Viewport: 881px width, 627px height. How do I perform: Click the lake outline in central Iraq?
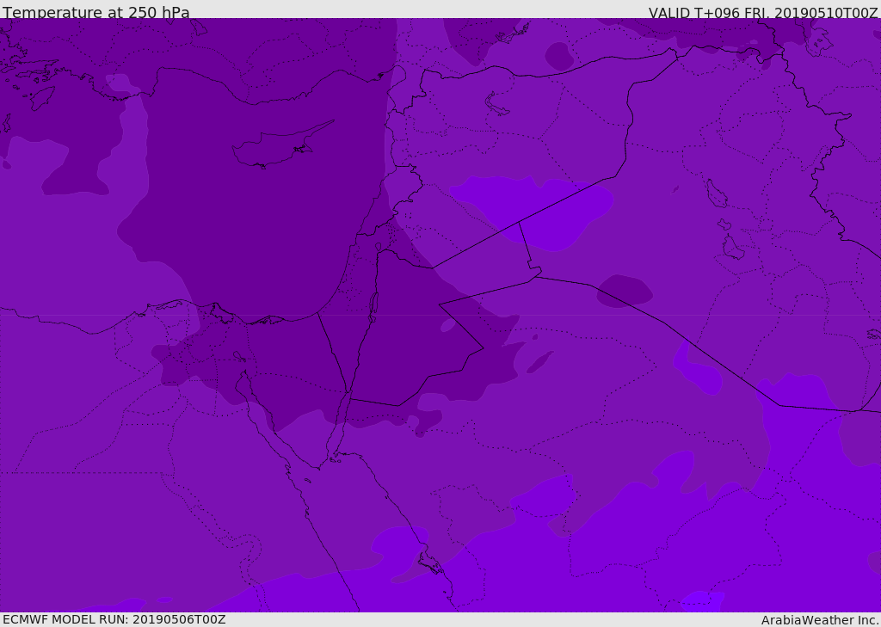(x=717, y=194)
